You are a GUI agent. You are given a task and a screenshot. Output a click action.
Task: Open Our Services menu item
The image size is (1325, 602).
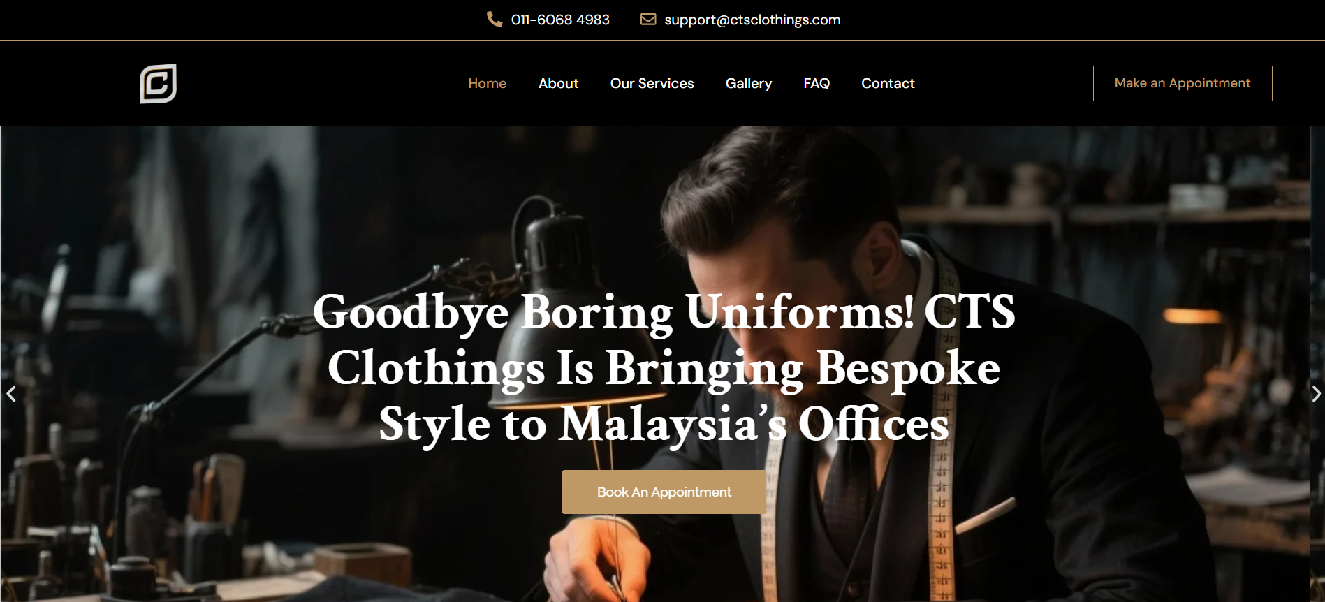[652, 83]
